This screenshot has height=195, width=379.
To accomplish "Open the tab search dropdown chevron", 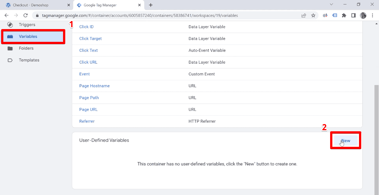I will (x=332, y=5).
